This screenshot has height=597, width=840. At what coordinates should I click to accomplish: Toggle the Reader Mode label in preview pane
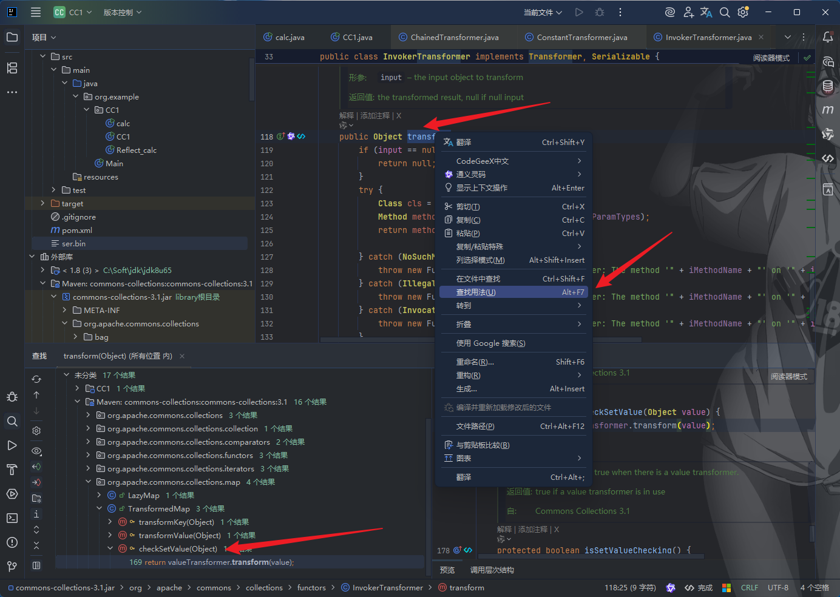789,377
